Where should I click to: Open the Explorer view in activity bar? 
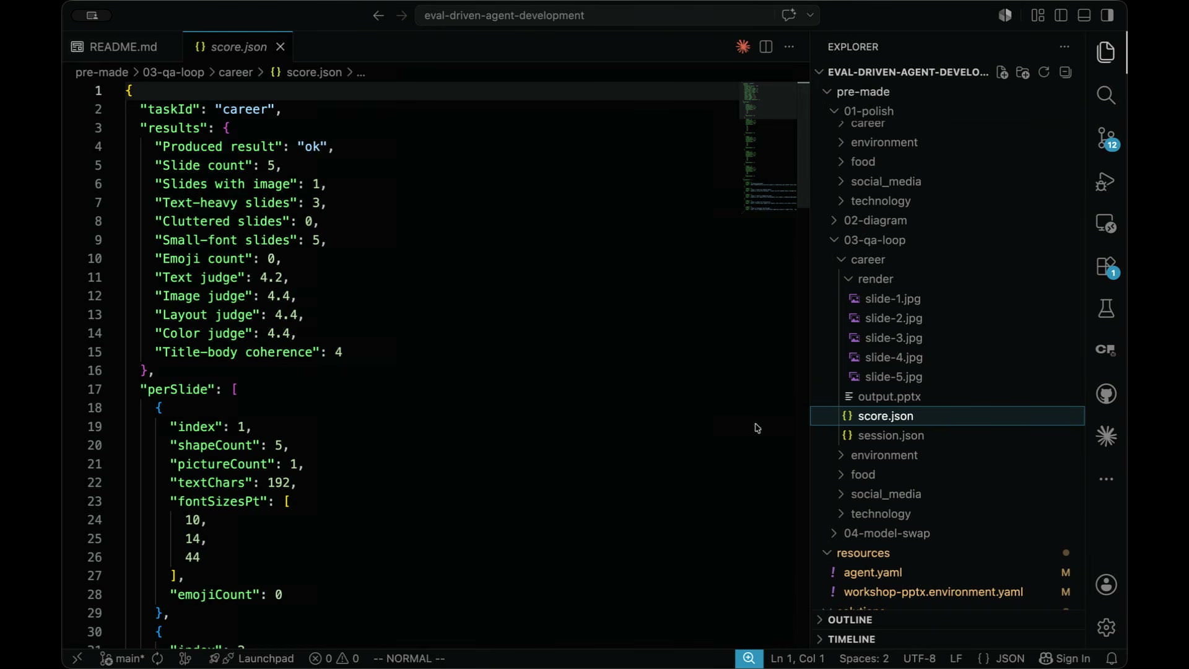pos(1106,53)
